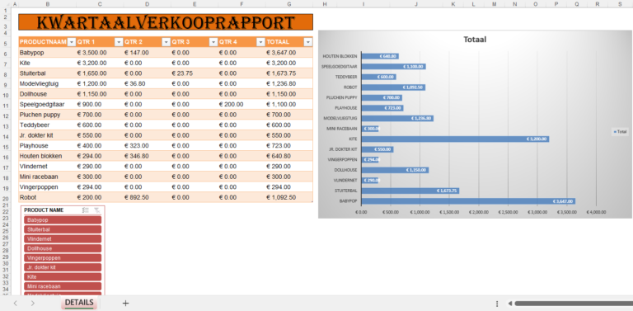Clear the filter on the Product Name slicer

[97, 210]
